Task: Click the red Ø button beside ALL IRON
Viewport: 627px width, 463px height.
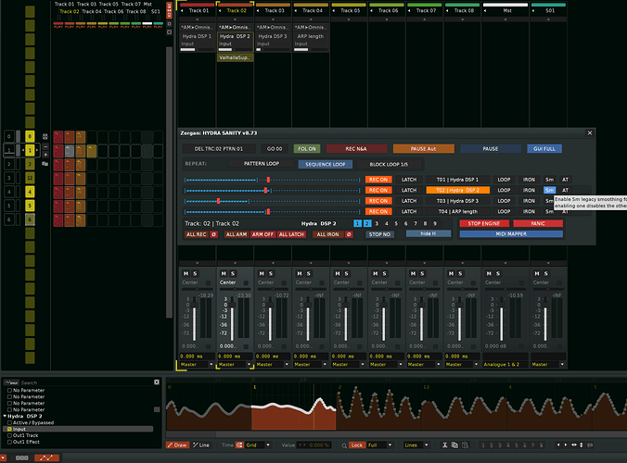Action: pos(349,234)
